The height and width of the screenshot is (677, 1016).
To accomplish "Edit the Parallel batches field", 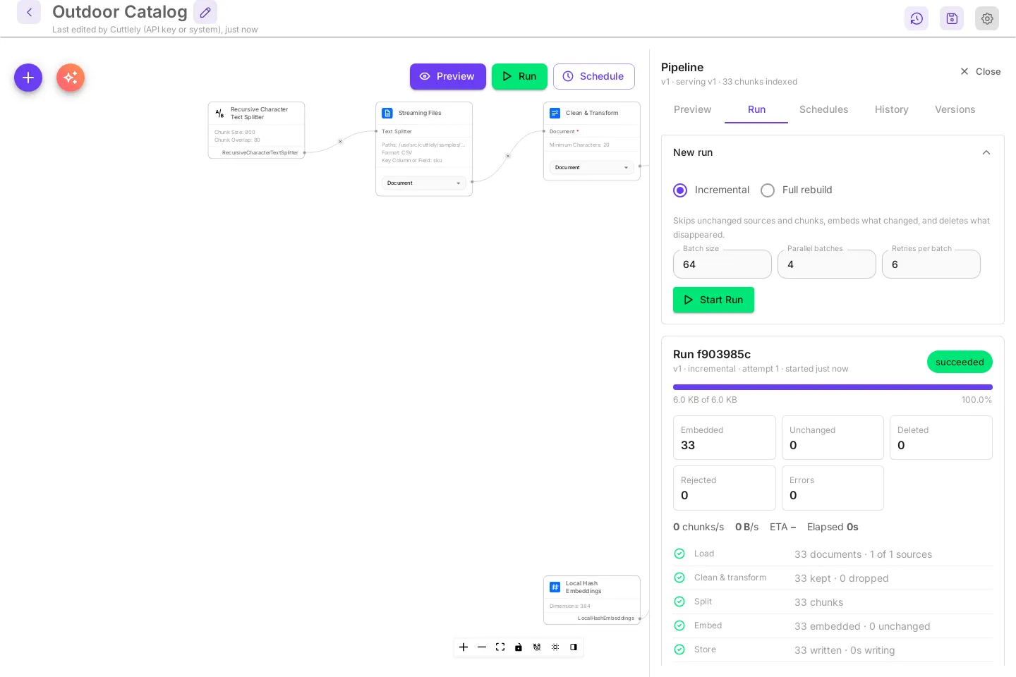I will [827, 264].
